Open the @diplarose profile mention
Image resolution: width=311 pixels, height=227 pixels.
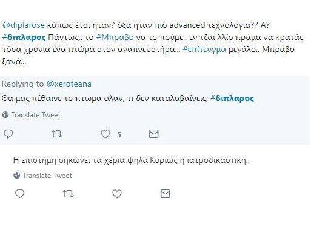[x=24, y=25]
